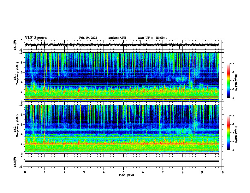Click time axis tick label "5"
Image resolution: width=250 pixels, height=193 pixels.
tap(123, 172)
